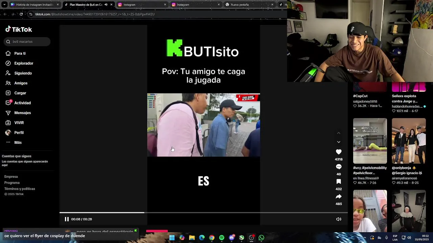433x243 pixels.
Task: Go forward in browser history
Action: tap(13, 14)
